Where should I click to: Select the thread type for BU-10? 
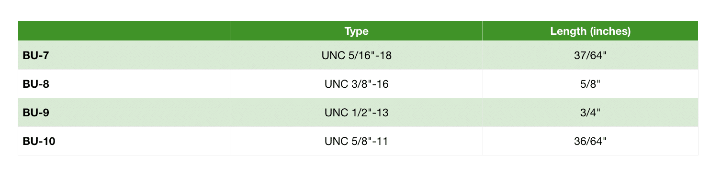tap(356, 141)
